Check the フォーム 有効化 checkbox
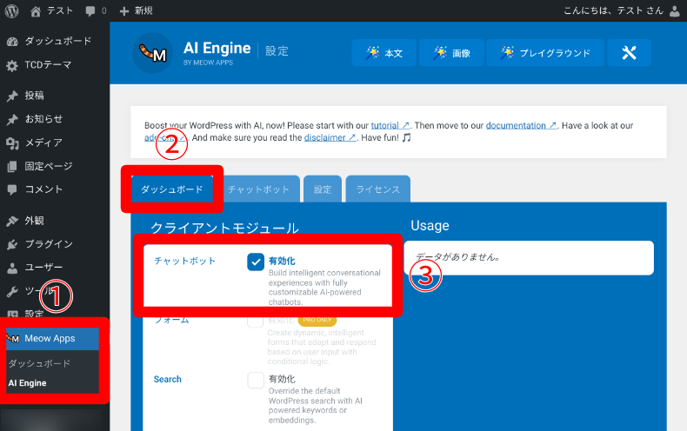This screenshot has width=687, height=431. 256,322
